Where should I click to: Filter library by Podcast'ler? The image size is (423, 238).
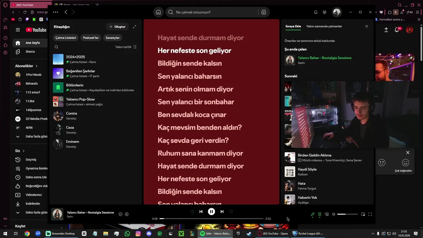click(x=91, y=38)
